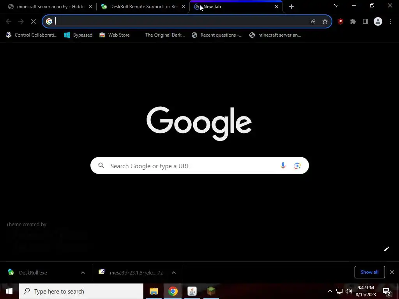Show all downloads

[369, 272]
